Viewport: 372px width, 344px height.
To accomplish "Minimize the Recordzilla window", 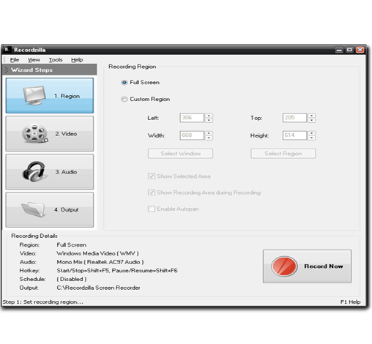I will click(339, 50).
